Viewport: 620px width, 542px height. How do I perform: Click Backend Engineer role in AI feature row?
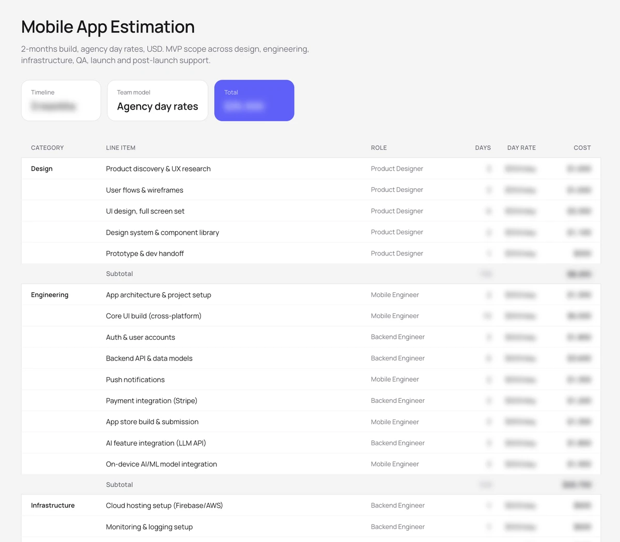click(x=398, y=443)
